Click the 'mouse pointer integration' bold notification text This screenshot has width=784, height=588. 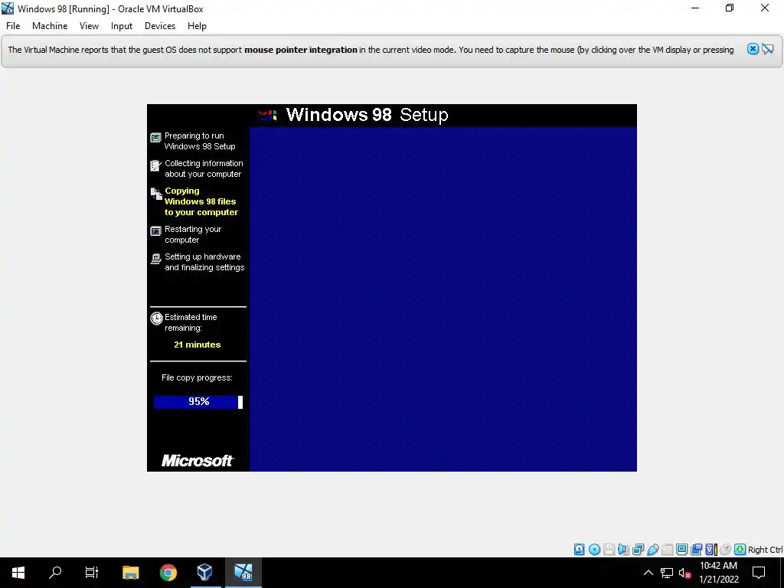300,50
